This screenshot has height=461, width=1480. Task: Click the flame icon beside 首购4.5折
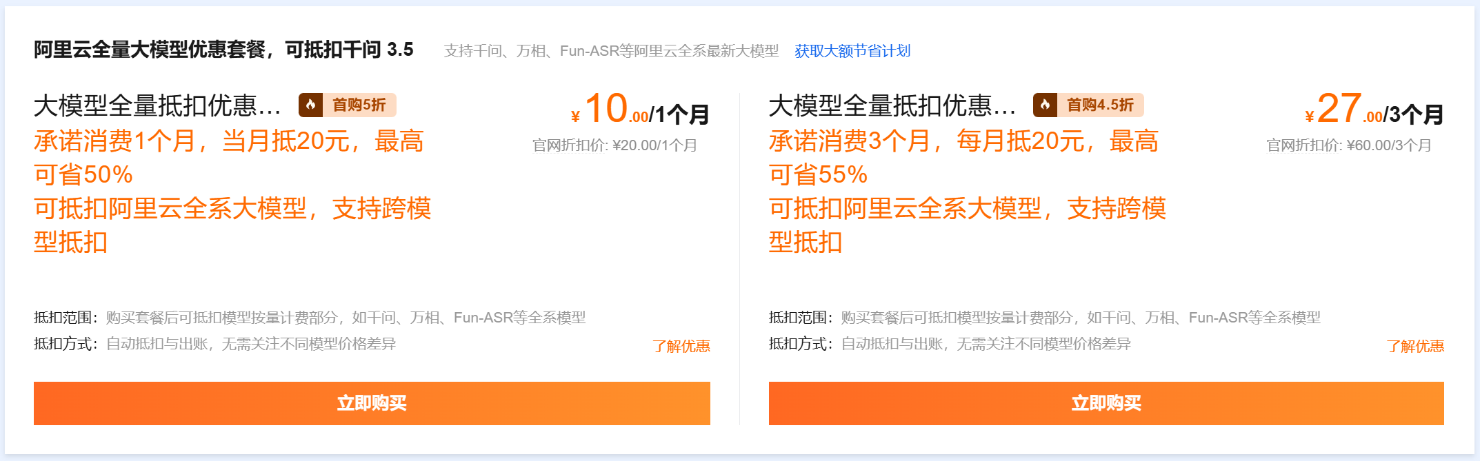[1046, 105]
